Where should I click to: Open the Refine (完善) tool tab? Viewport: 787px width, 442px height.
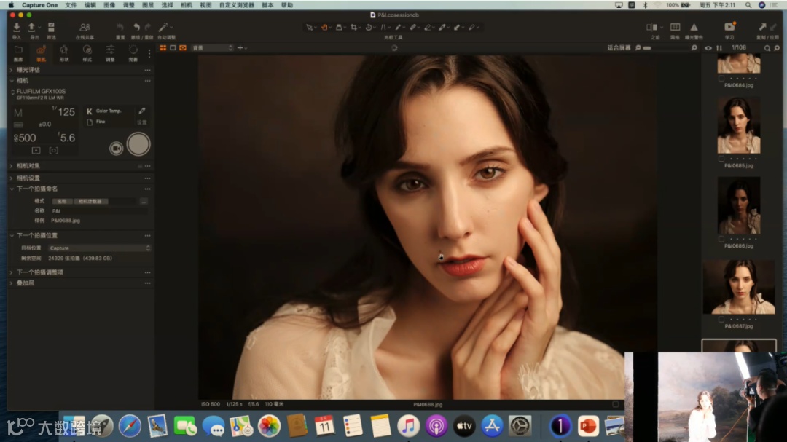pyautogui.click(x=133, y=52)
